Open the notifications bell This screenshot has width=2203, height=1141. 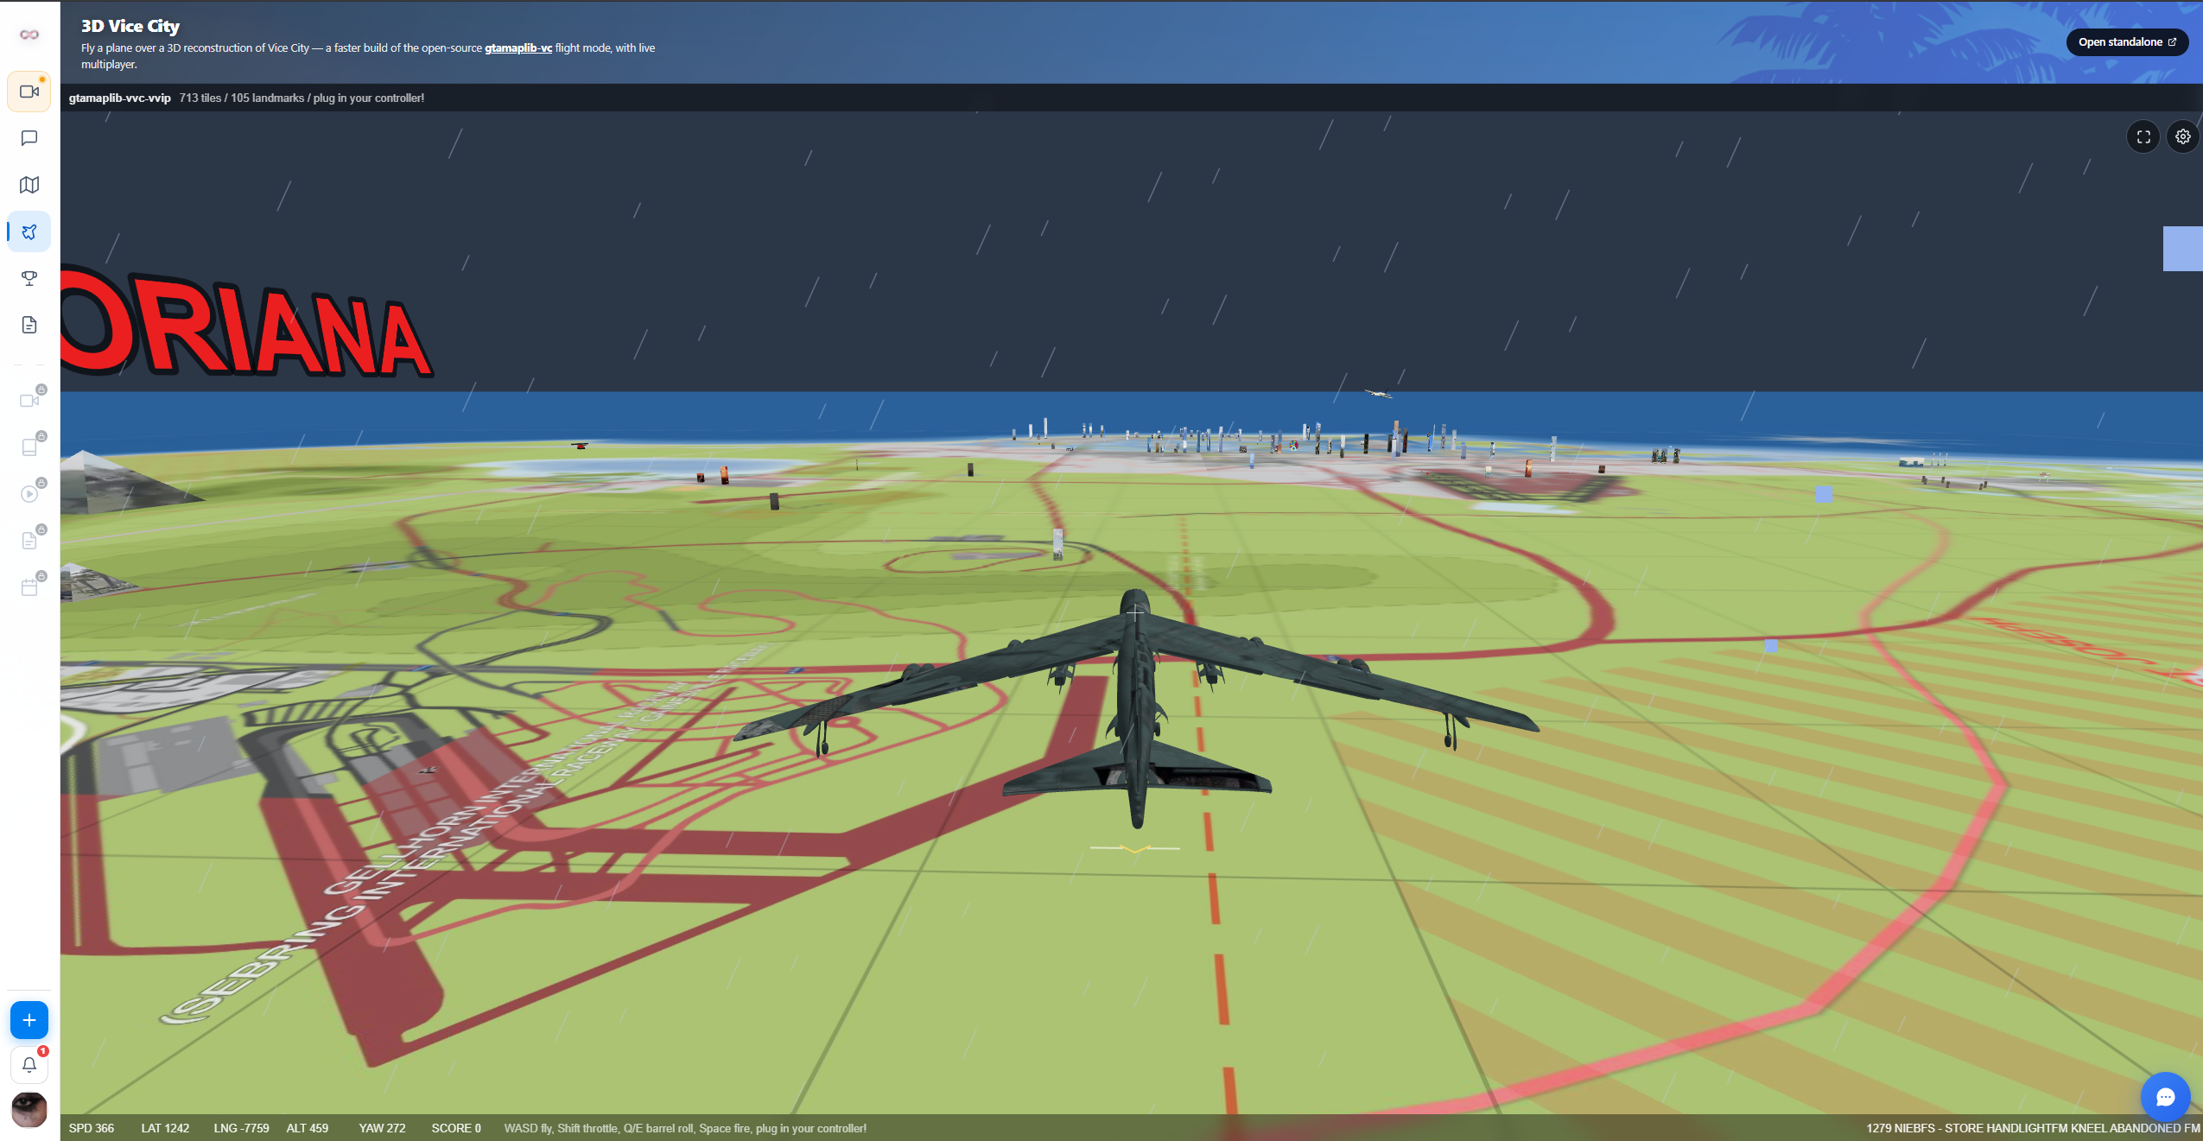tap(29, 1065)
